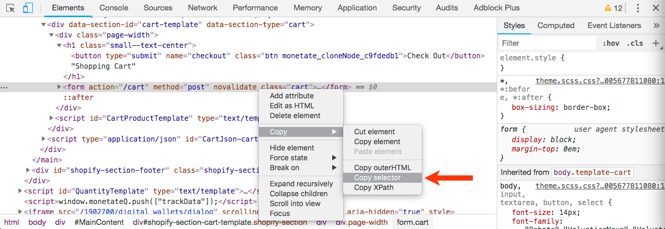The image size is (665, 229).
Task: Collapse the h1 small--text-center node
Action: pos(59,45)
